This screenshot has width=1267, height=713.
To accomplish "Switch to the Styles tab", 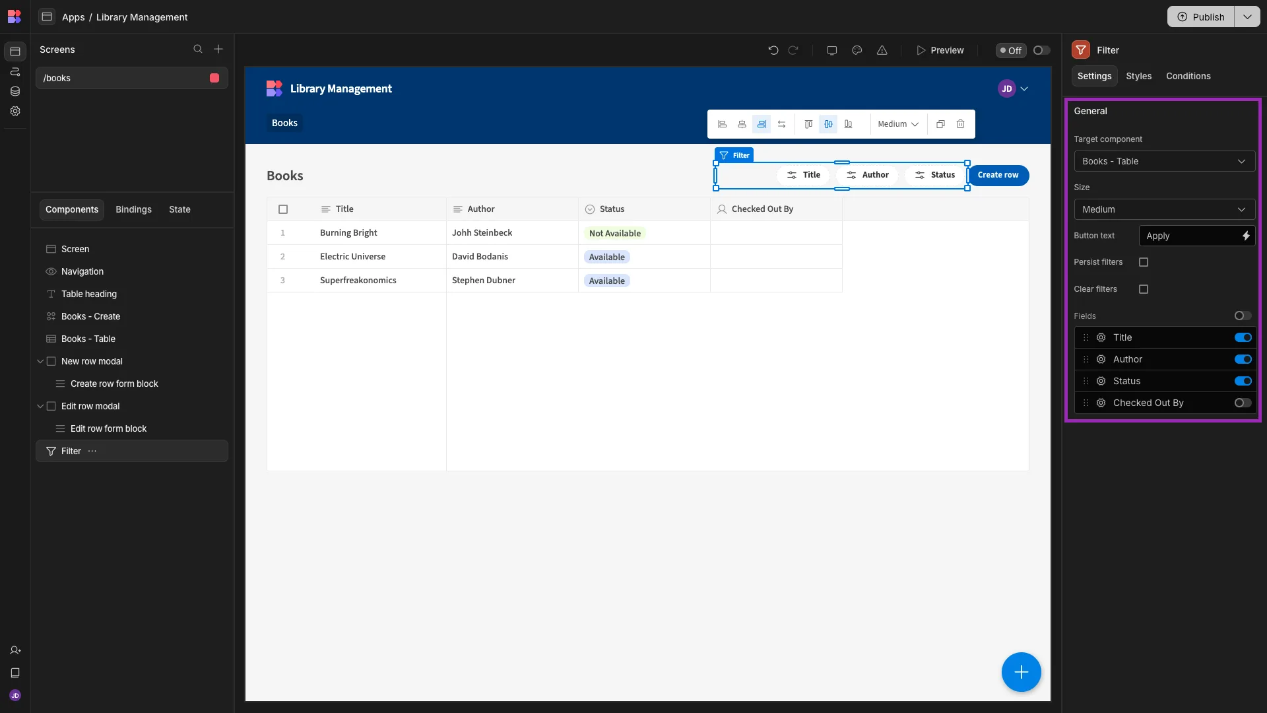I will tap(1138, 76).
